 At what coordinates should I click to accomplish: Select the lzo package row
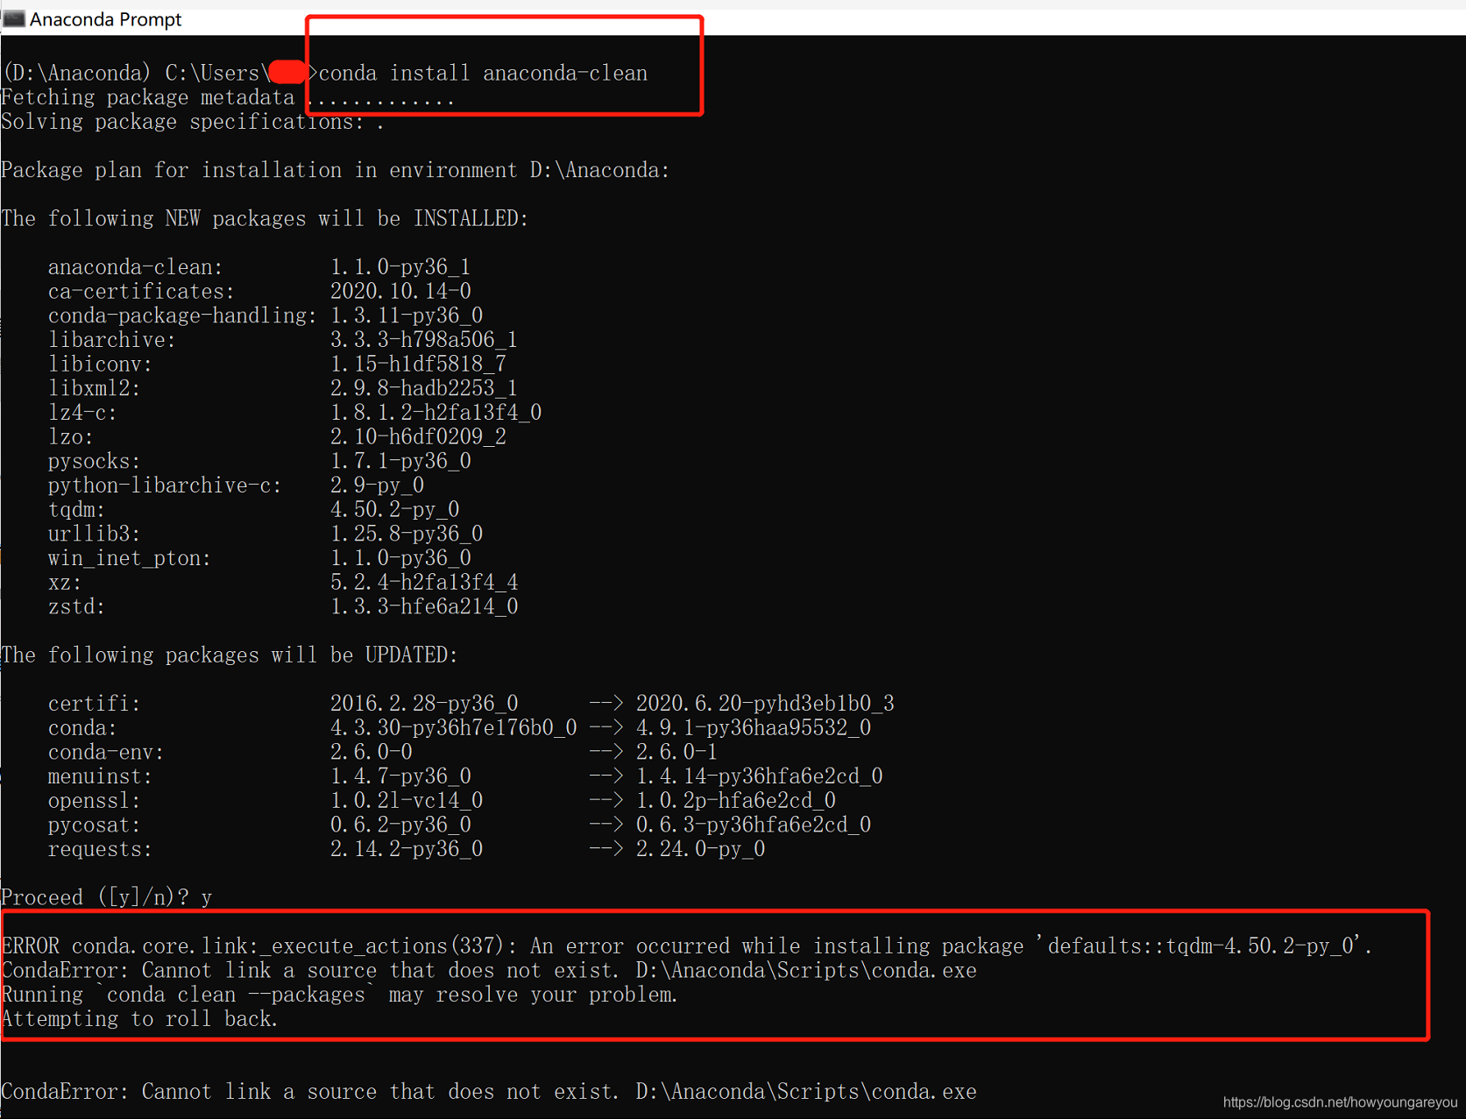click(x=277, y=436)
